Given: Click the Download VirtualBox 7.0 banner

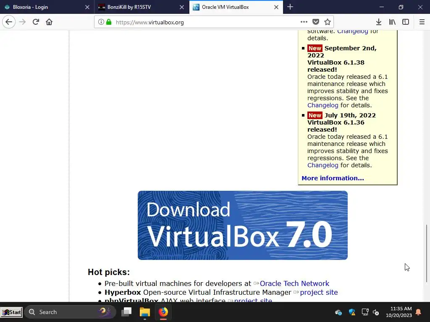Looking at the screenshot, I should pos(243,225).
